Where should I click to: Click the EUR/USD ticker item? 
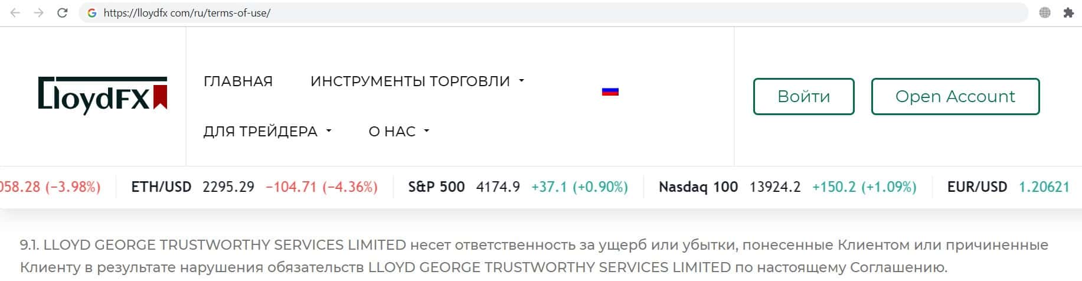tap(1008, 187)
